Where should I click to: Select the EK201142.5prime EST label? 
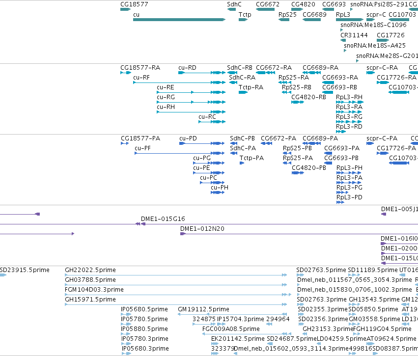coord(238,339)
